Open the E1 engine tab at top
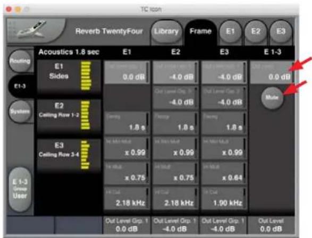 230,31
